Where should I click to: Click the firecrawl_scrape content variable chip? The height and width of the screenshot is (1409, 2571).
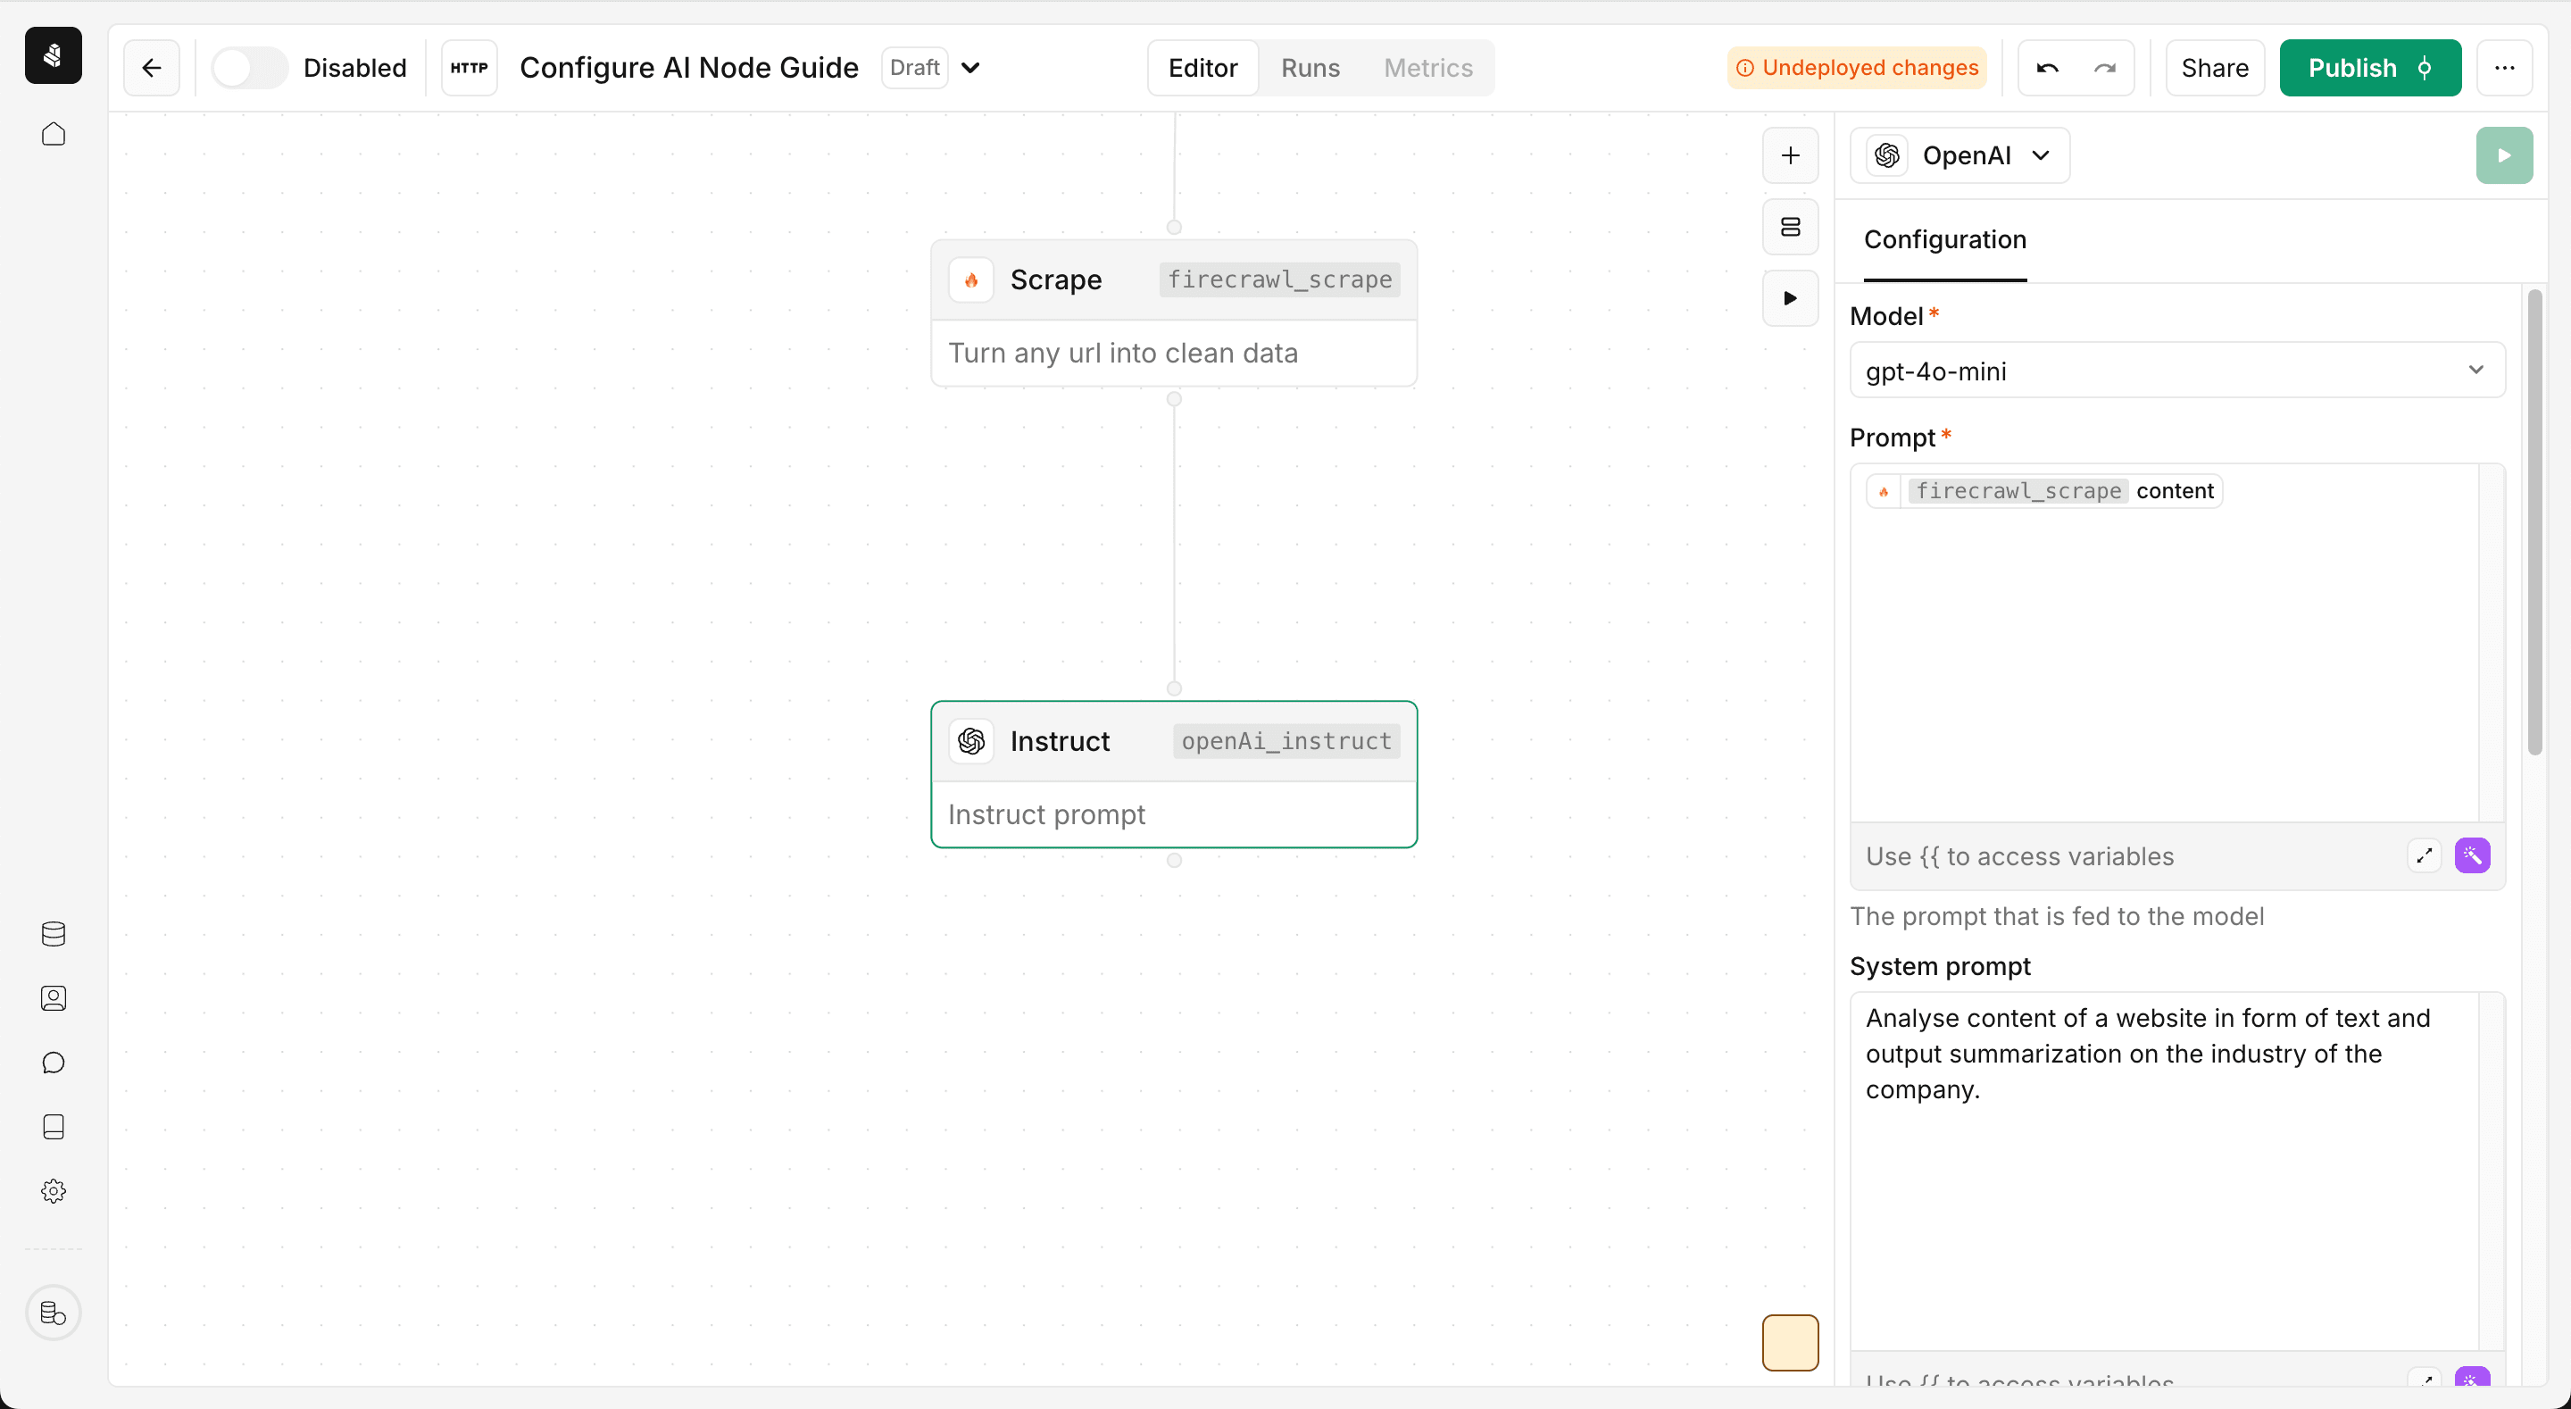2044,490
